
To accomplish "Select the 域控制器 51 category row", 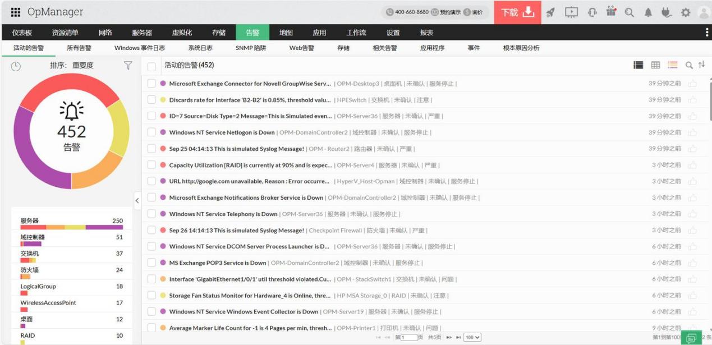I will (71, 239).
